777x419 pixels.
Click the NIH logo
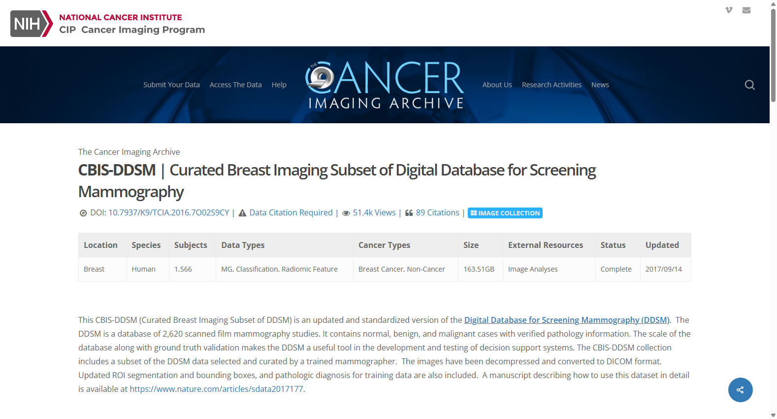pos(32,24)
